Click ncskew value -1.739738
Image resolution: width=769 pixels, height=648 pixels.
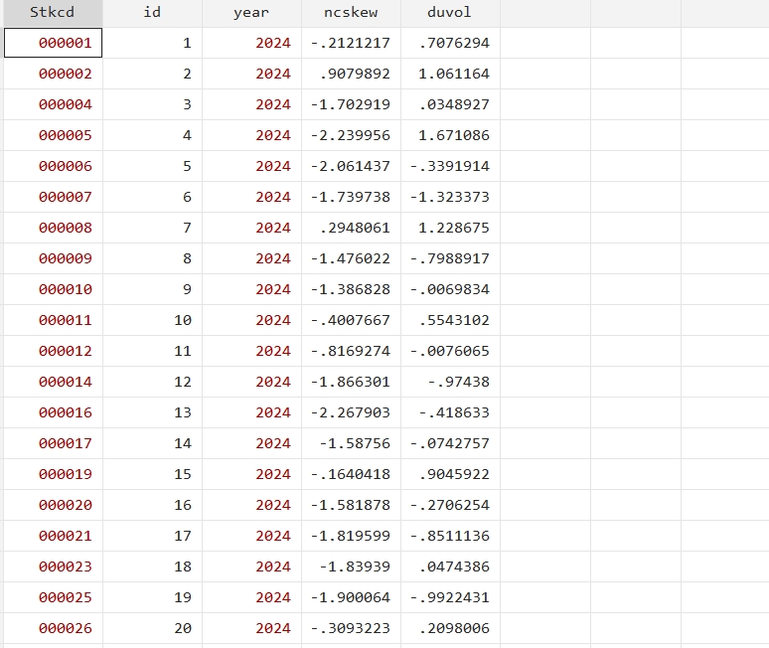coord(351,197)
